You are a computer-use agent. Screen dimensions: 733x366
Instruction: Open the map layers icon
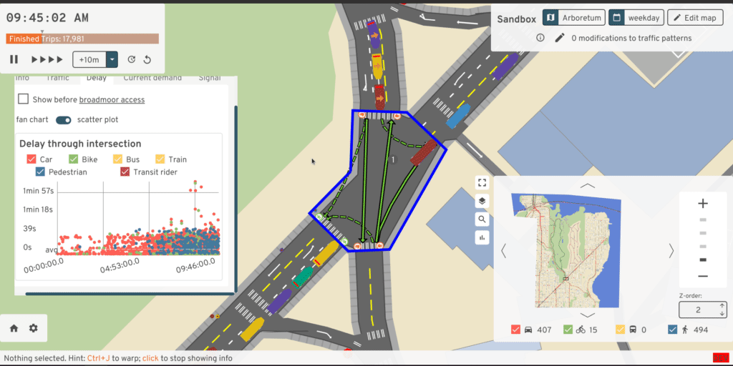(482, 201)
